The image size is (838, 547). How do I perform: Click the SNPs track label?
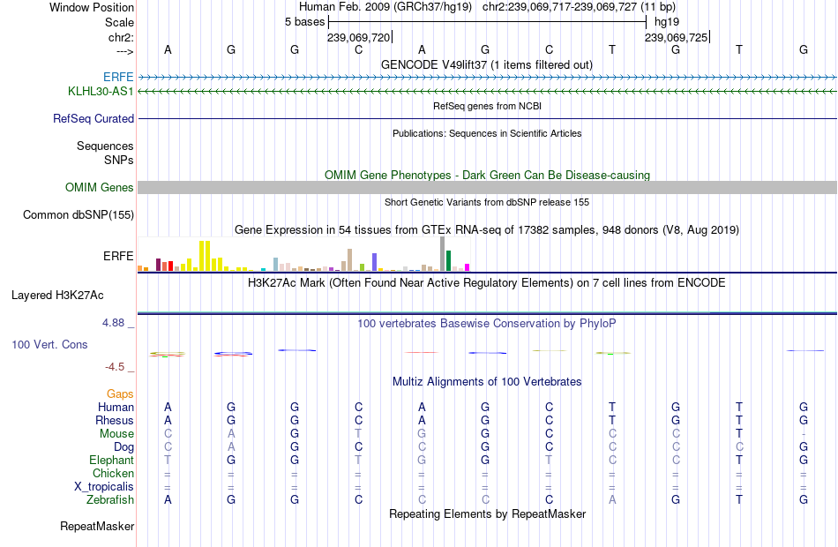119,160
